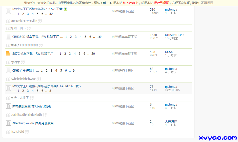View profile of user a1050601355
The image size is (238, 142).
[x=174, y=35]
